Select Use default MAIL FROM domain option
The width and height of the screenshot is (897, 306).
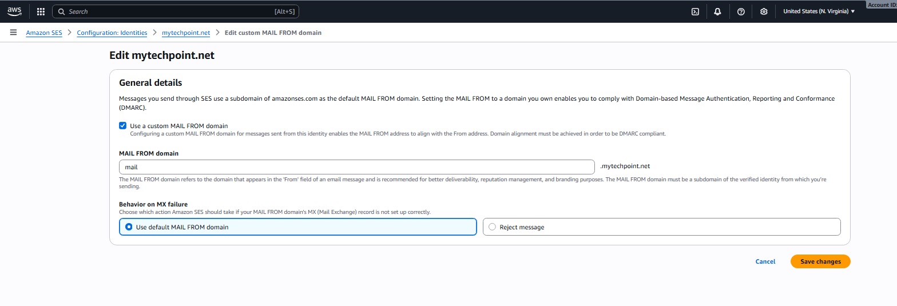pyautogui.click(x=297, y=227)
